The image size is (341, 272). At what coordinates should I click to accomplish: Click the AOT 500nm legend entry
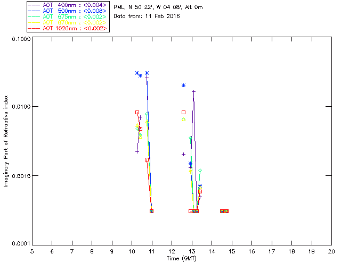[68, 11]
